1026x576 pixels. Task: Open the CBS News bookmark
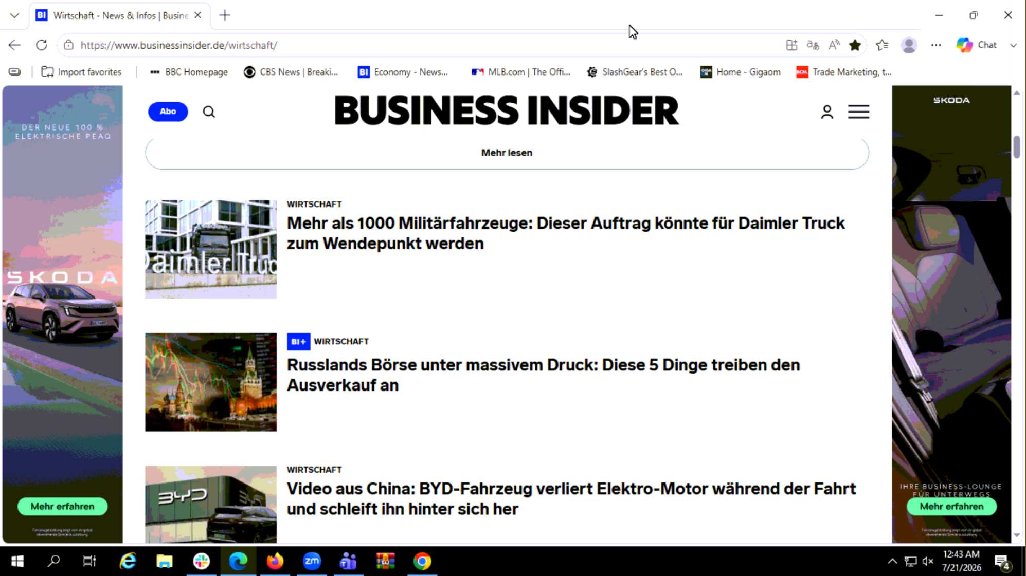point(291,72)
